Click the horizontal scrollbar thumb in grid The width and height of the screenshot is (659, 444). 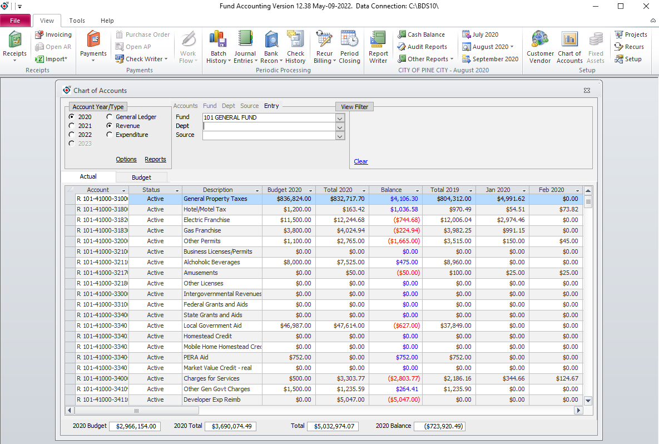[x=136, y=411]
